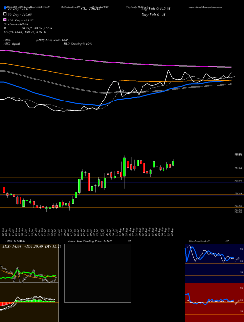Open the empty intraday trading price panel

coord(98,273)
